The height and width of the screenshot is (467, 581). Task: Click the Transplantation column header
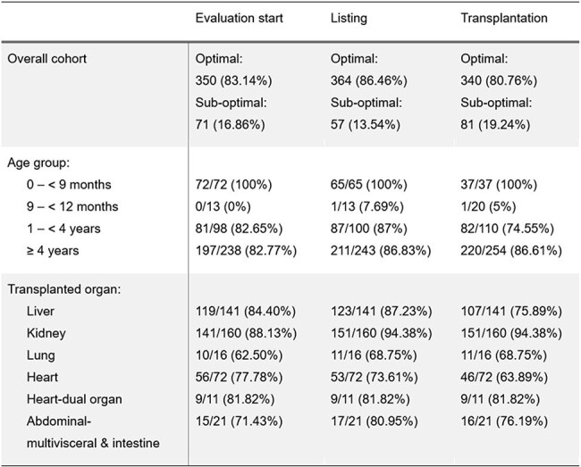pos(504,18)
